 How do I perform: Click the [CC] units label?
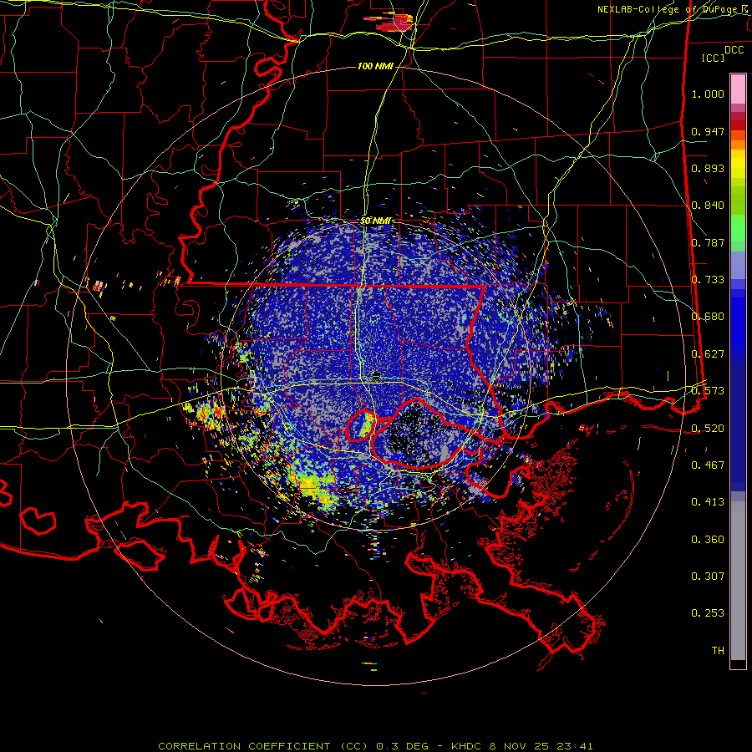[713, 58]
